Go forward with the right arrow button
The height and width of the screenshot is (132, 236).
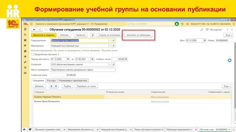click(39, 30)
